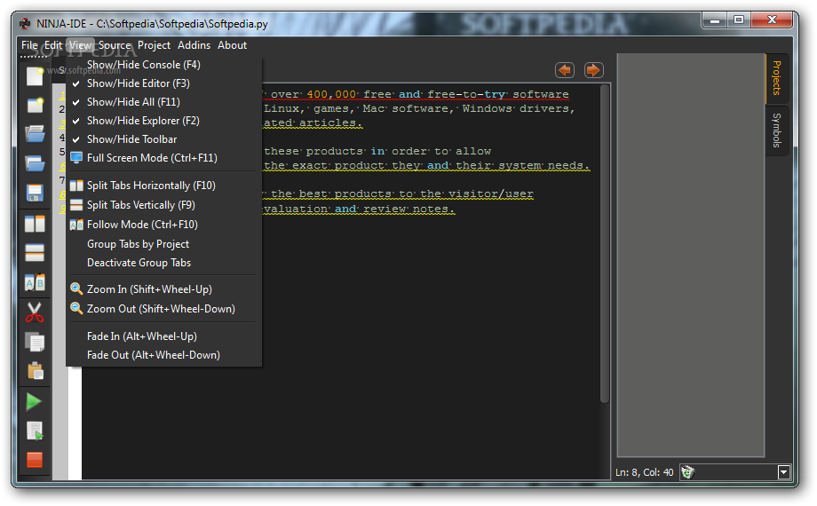The width and height of the screenshot is (817, 506).
Task: Click Split Horizontally toolbar icon
Action: tap(35, 224)
